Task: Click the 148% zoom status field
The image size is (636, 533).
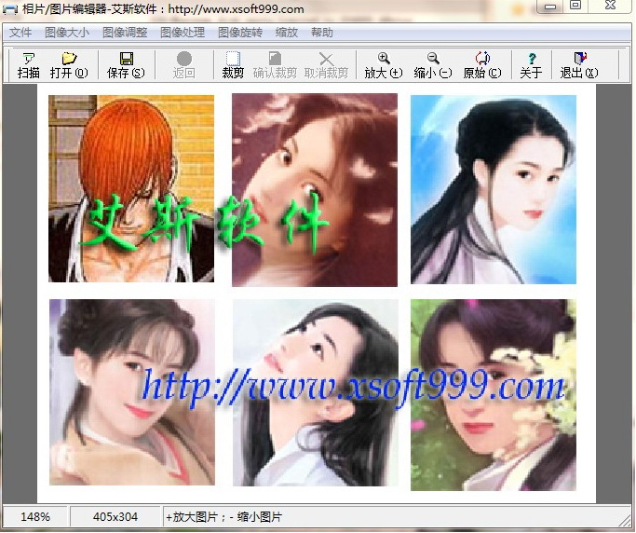Action: (35, 516)
